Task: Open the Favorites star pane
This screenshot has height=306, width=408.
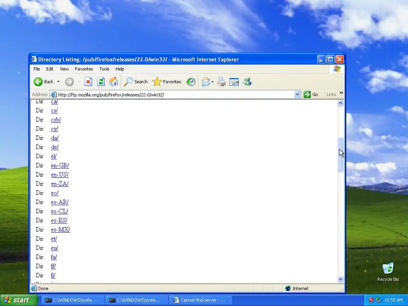Action: [x=167, y=82]
